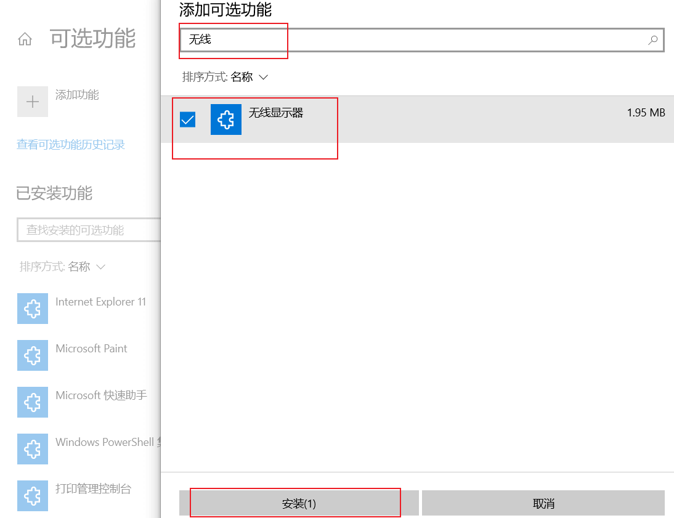Open the 排序方式 dropdown in the dialog
674x518 pixels.
pos(225,77)
